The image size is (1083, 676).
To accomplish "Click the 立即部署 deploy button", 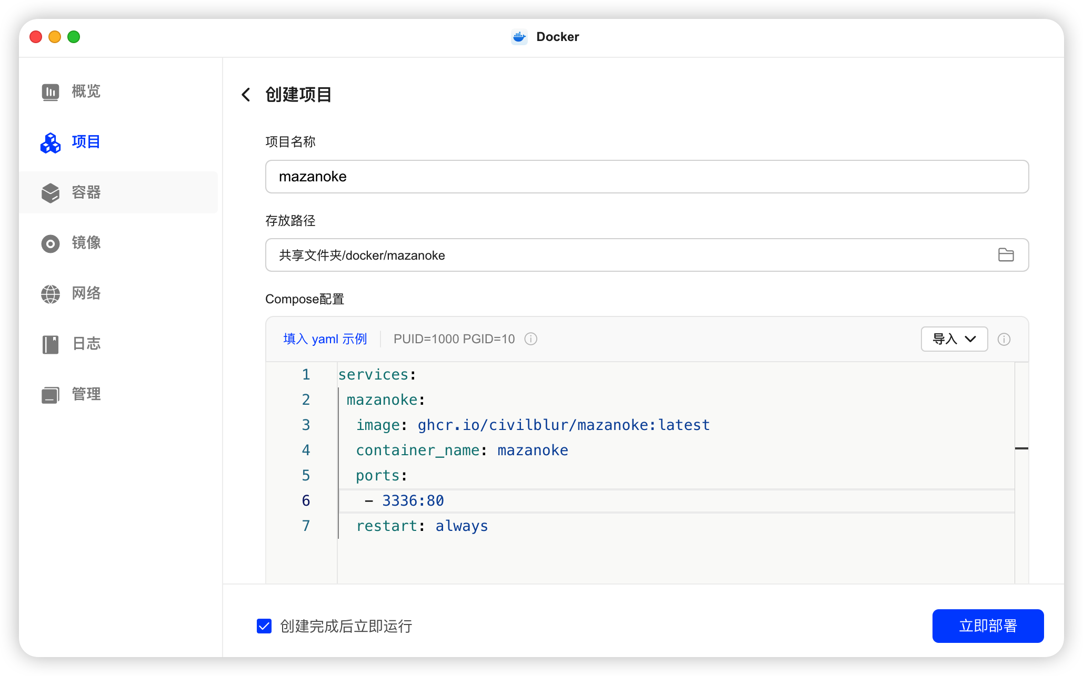I will click(987, 626).
